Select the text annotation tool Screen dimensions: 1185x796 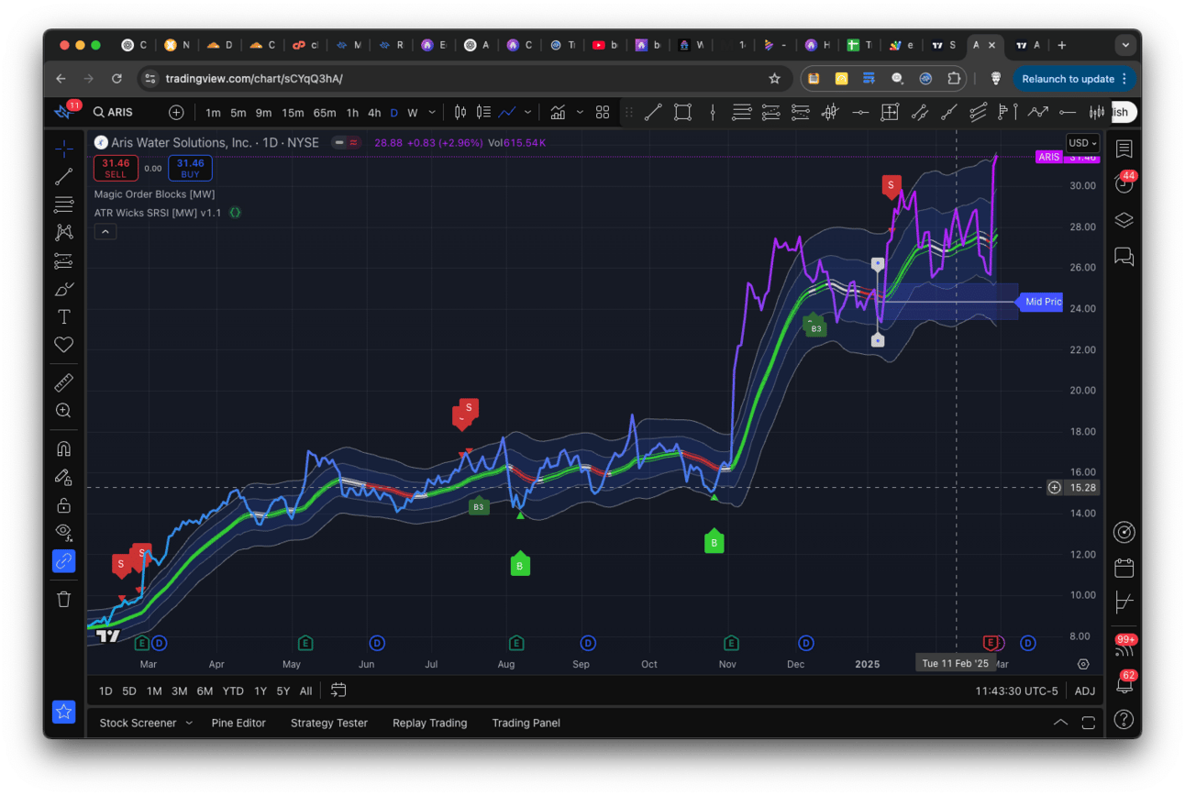click(63, 317)
